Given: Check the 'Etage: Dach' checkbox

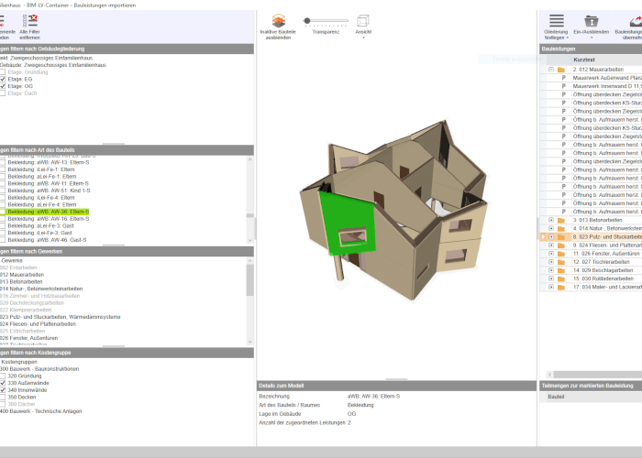Looking at the screenshot, I should pos(3,93).
